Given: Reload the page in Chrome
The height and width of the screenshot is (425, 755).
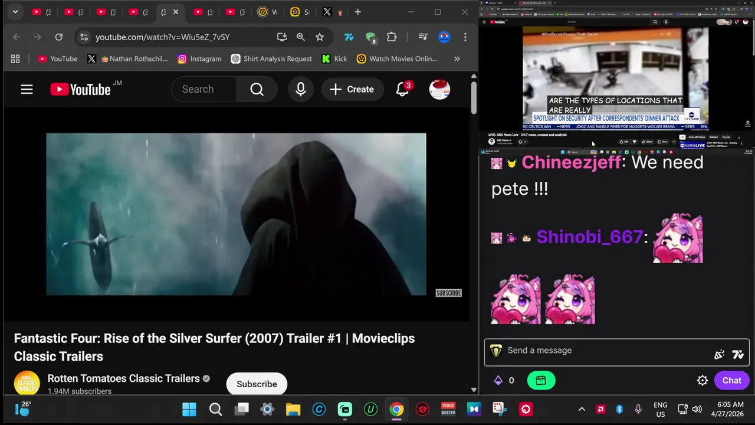Looking at the screenshot, I should [59, 37].
